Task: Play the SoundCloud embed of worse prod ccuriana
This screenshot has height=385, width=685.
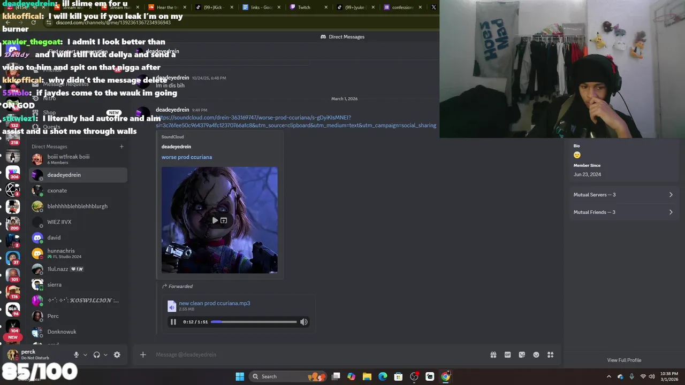Action: [215, 220]
